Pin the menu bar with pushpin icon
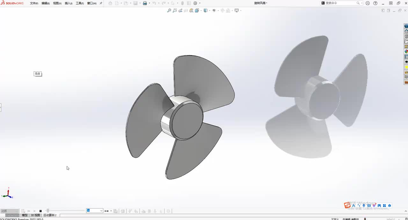Viewport: 408px width, 220px height. (x=101, y=3)
